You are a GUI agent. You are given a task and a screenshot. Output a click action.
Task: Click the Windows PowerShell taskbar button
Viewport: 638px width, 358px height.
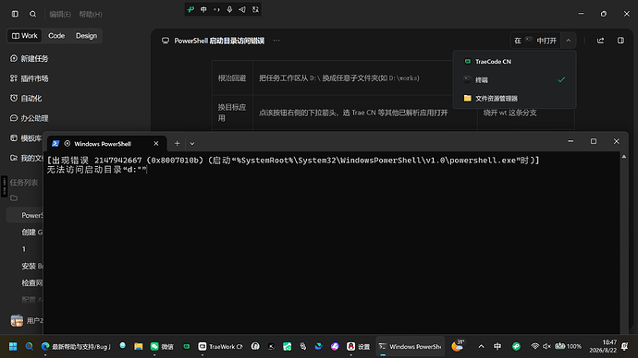(x=411, y=346)
